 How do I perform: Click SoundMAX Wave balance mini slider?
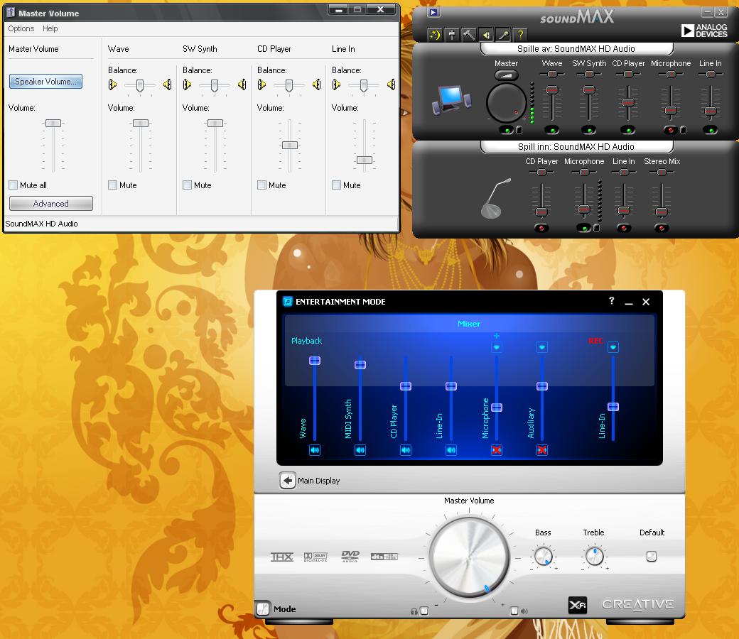551,74
